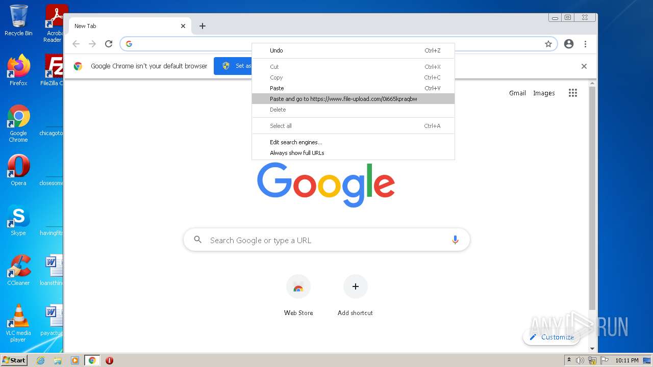Screen dimensions: 653x367
Task: Start a voice search with the microphone
Action: coord(455,240)
